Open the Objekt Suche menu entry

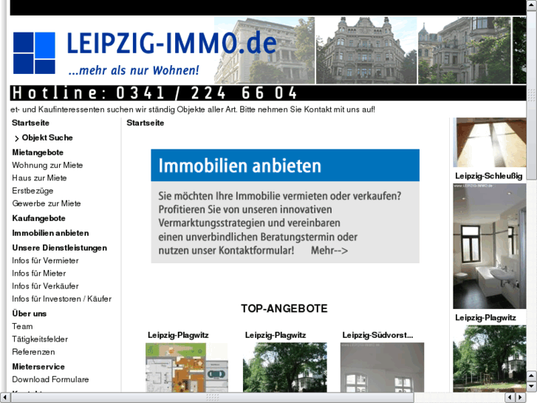(47, 138)
